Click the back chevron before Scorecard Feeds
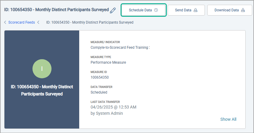 [5, 22]
